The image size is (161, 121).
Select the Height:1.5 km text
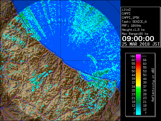tap(133, 30)
